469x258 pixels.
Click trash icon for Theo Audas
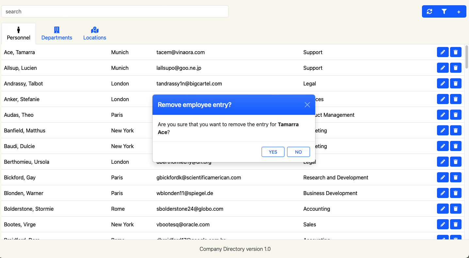456,115
